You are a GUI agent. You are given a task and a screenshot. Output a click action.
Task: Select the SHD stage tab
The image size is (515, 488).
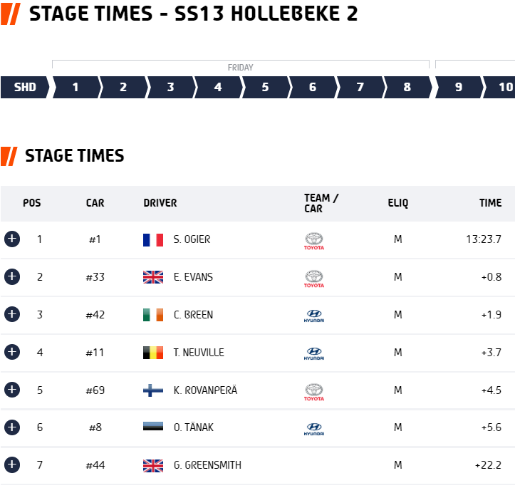25,88
